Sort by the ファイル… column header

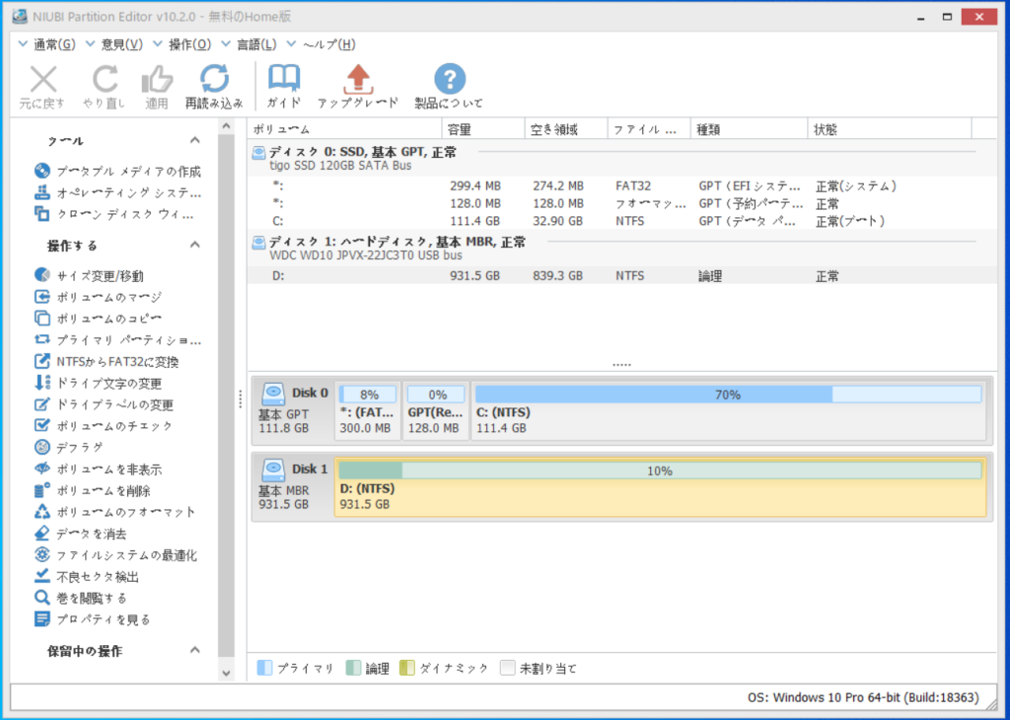point(649,129)
